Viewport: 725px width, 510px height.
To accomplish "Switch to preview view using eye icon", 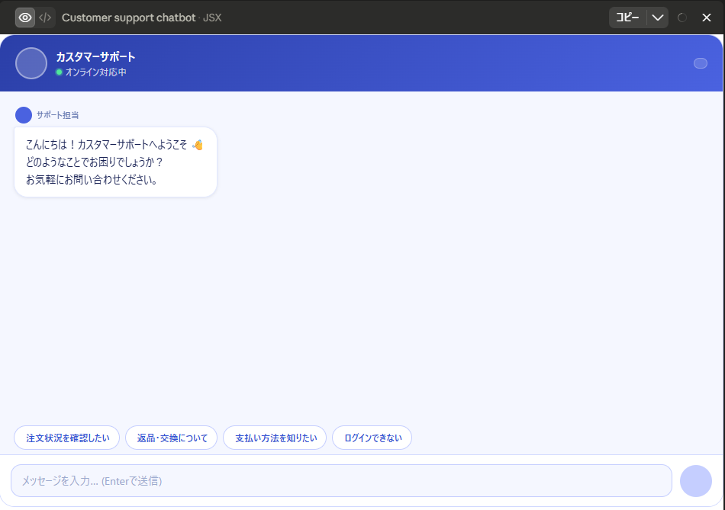I will coord(25,18).
